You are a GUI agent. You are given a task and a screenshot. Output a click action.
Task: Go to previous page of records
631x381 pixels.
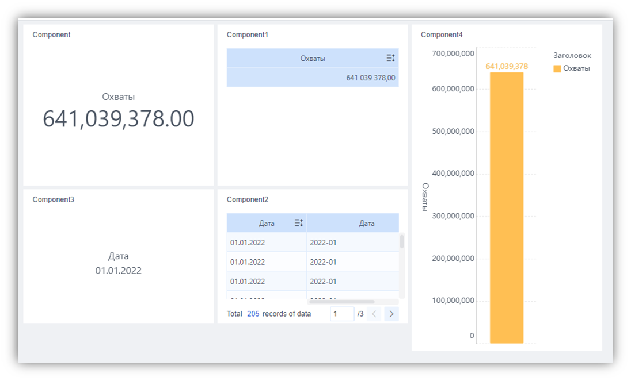click(374, 314)
